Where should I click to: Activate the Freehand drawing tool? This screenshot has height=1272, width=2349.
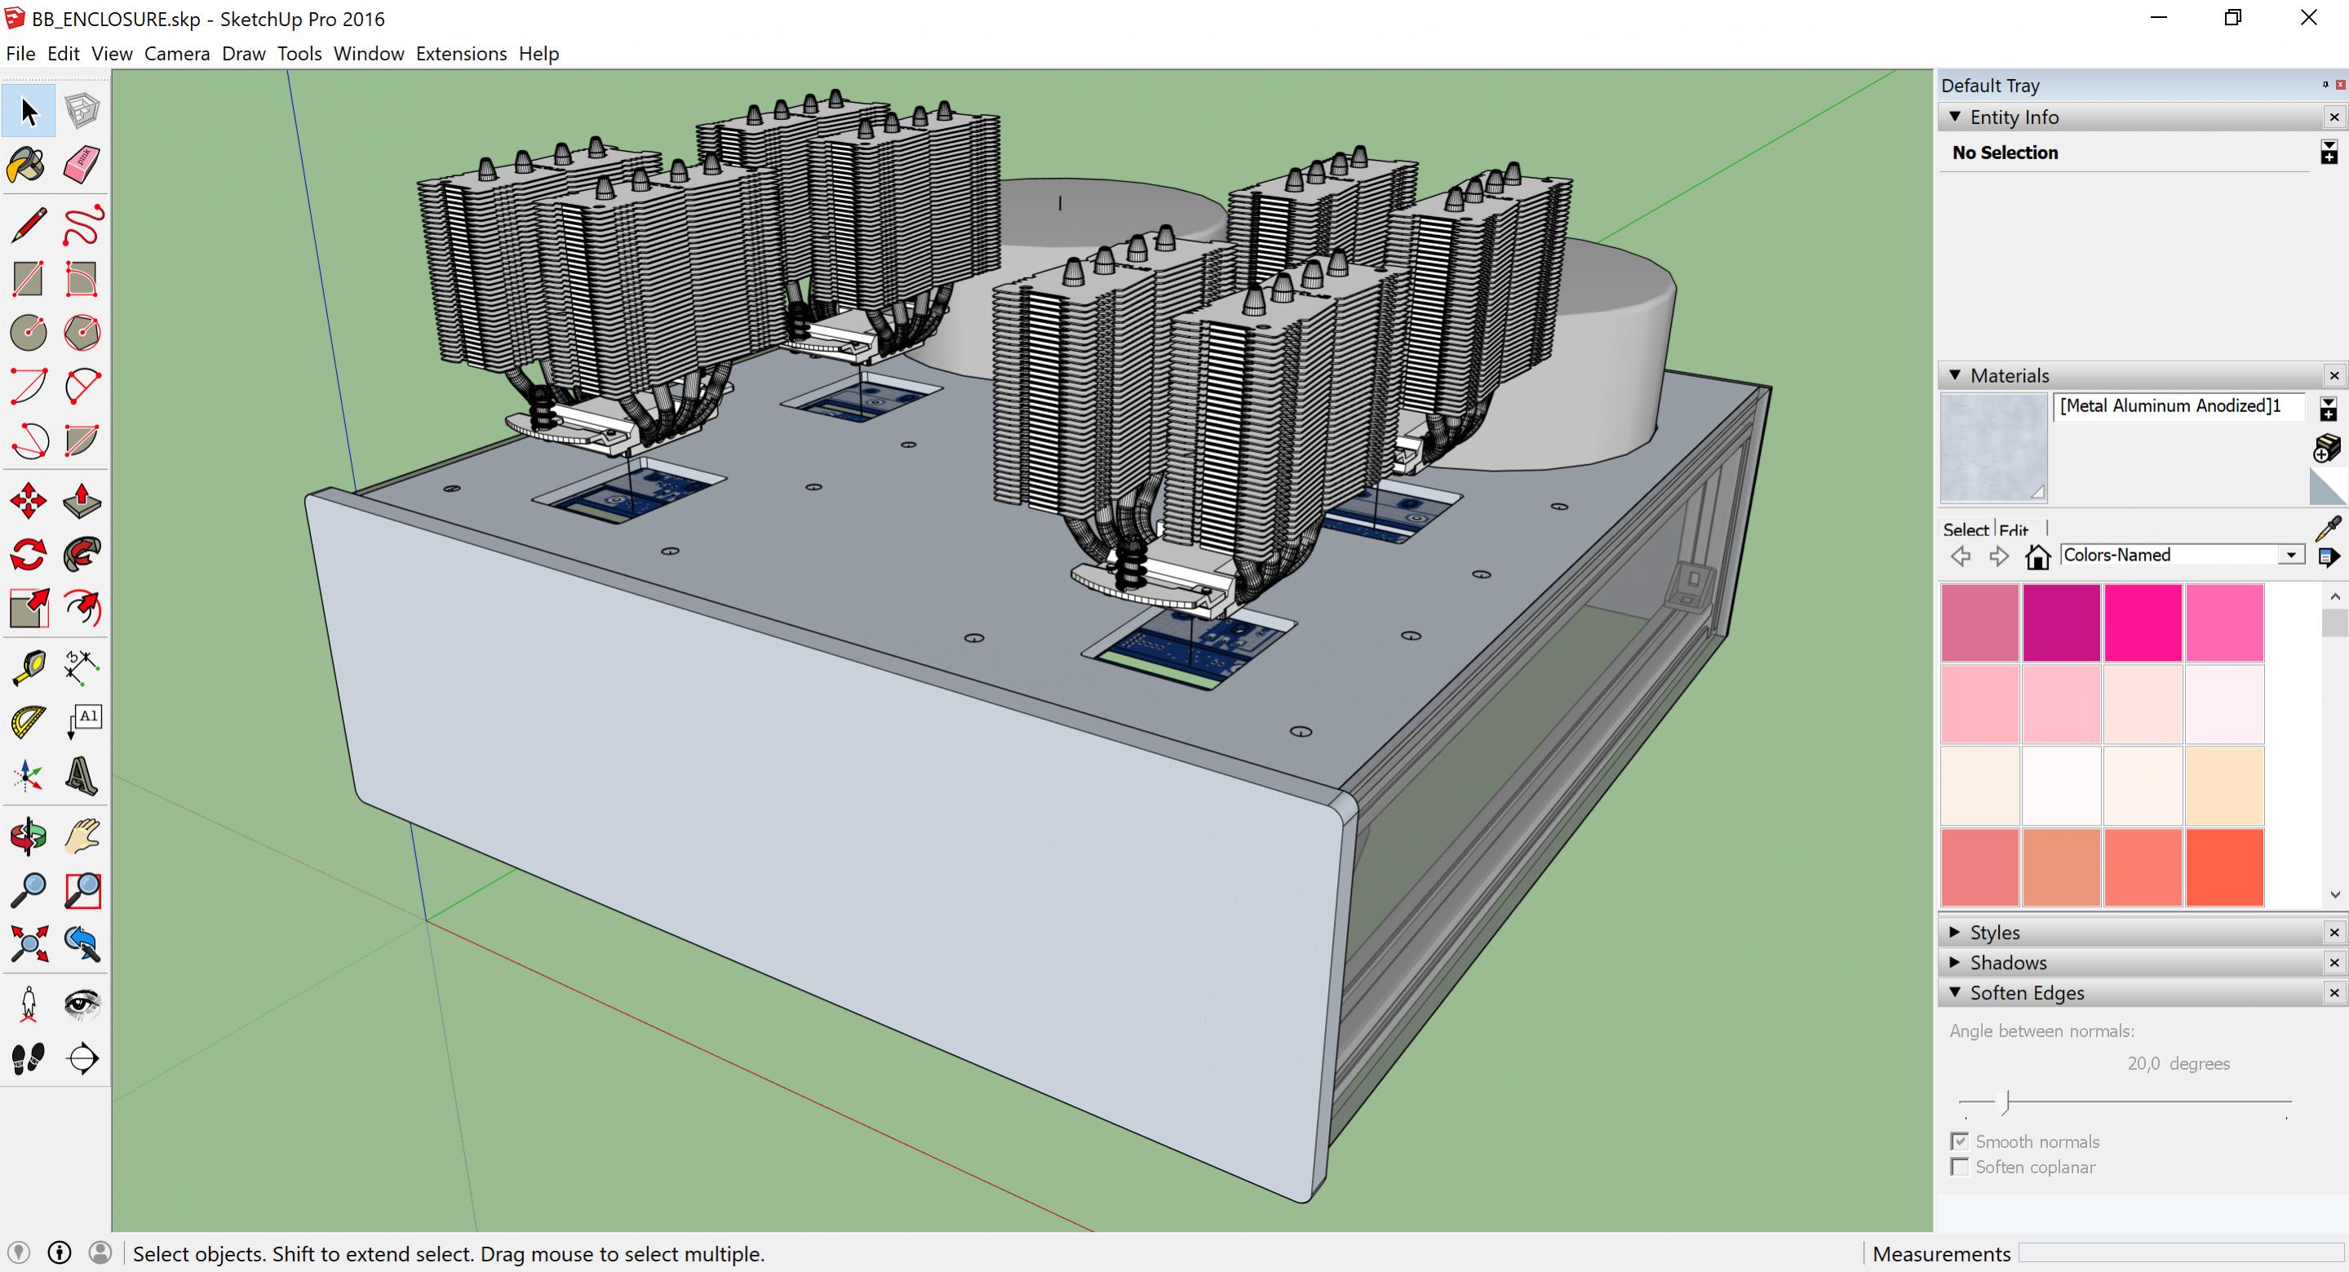coord(82,225)
